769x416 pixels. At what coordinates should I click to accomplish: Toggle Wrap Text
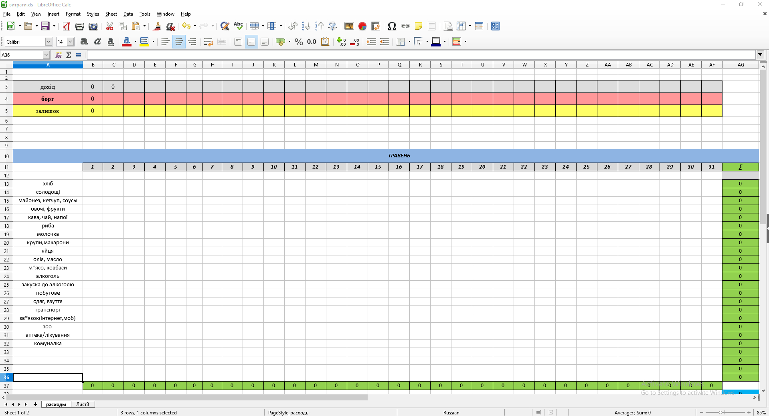[x=208, y=42]
